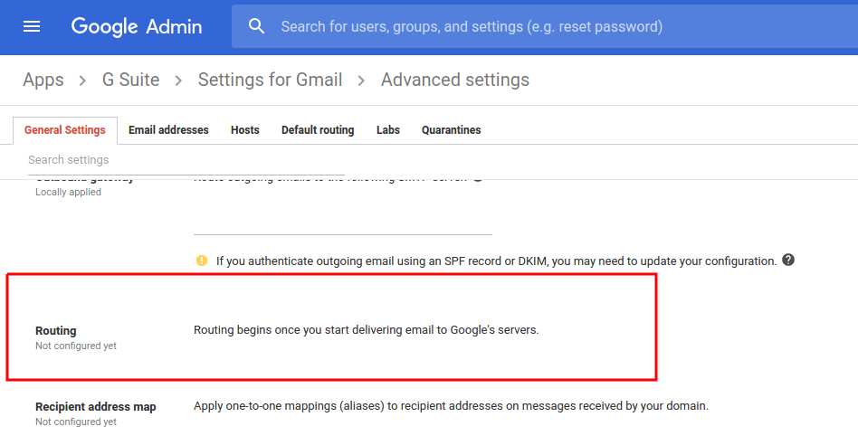The height and width of the screenshot is (436, 858).
Task: Open Settings for Gmail breadcrumb link
Action: (x=270, y=80)
